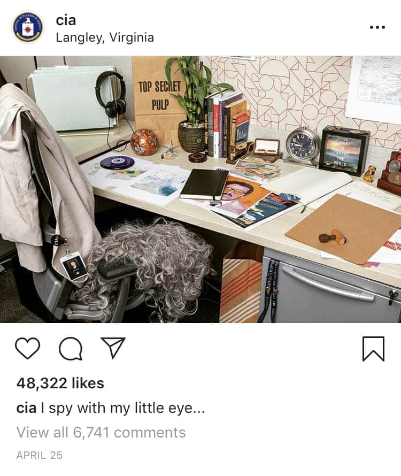
Task: Click the cia username in the caption
Action: pos(26,408)
